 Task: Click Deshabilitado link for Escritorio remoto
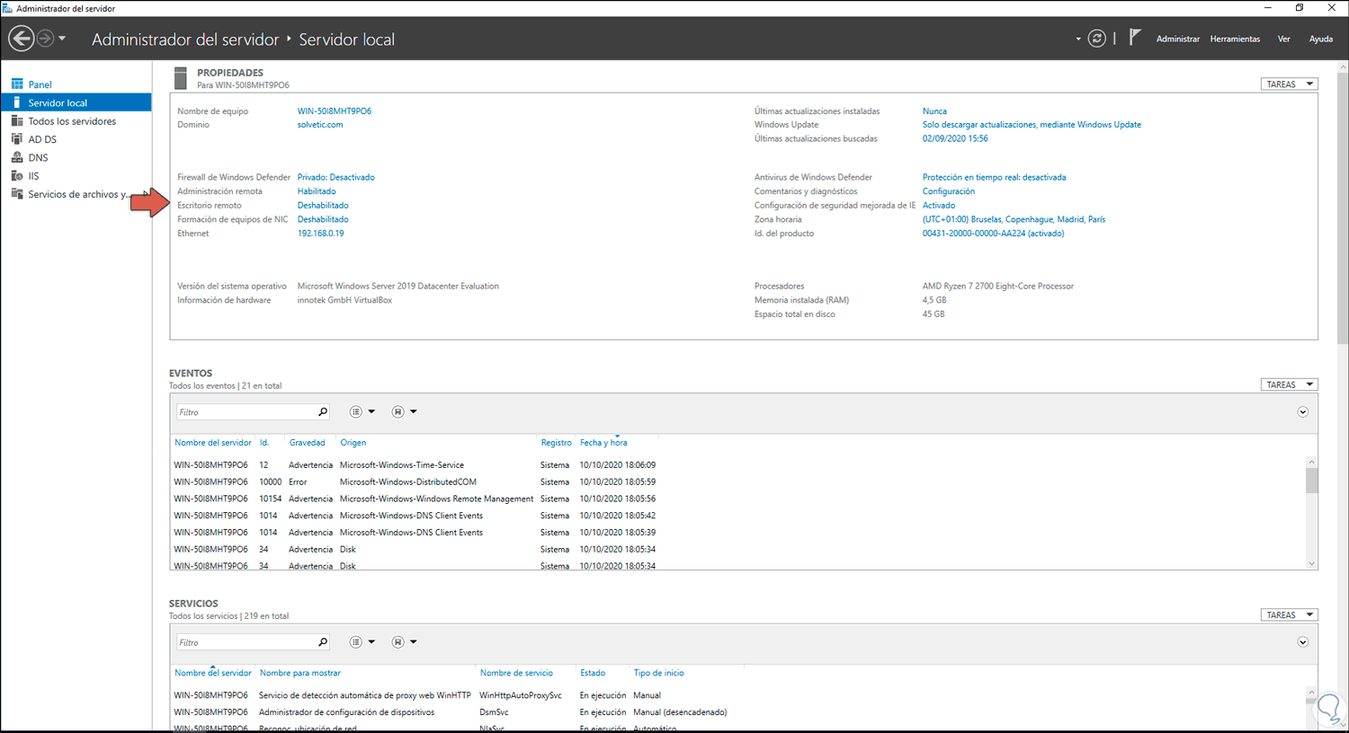(323, 206)
